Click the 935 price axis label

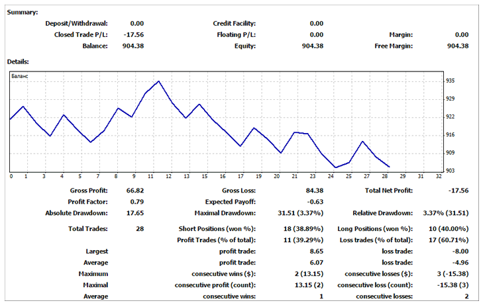click(450, 81)
